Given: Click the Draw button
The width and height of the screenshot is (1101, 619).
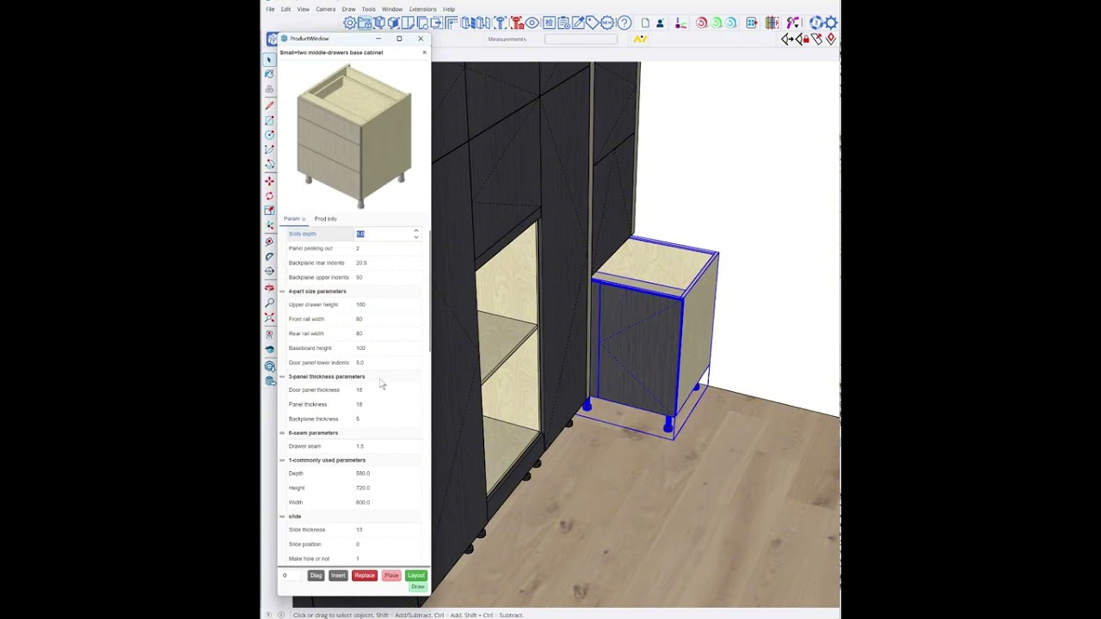Looking at the screenshot, I should 417,587.
